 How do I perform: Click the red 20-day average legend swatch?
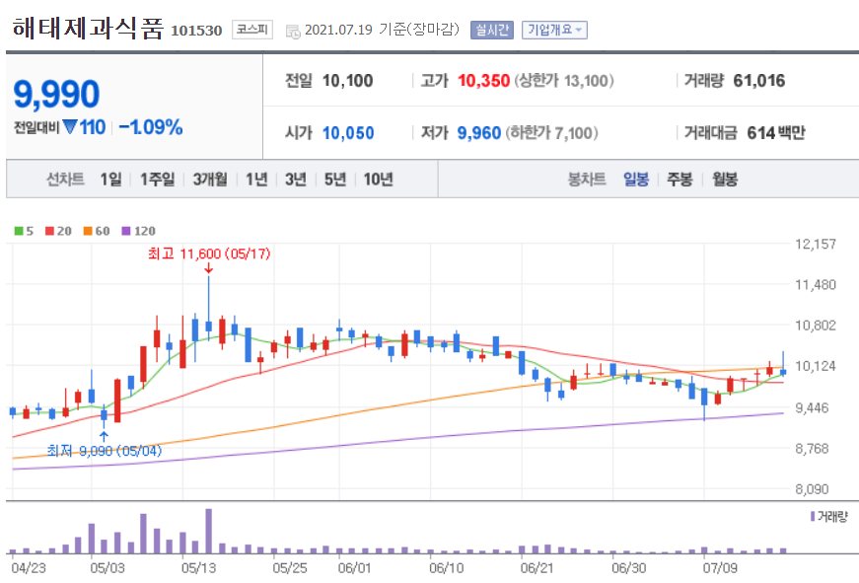click(x=49, y=231)
